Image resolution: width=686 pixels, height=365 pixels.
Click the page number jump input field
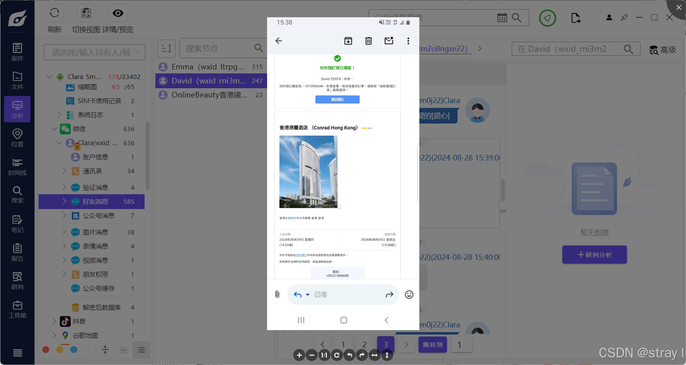click(x=461, y=345)
